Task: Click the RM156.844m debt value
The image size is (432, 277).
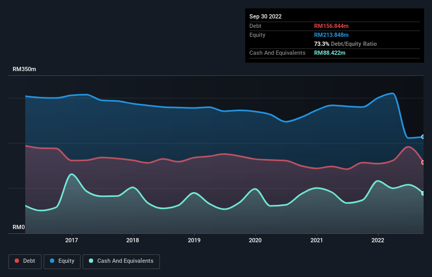Action: tap(331, 26)
